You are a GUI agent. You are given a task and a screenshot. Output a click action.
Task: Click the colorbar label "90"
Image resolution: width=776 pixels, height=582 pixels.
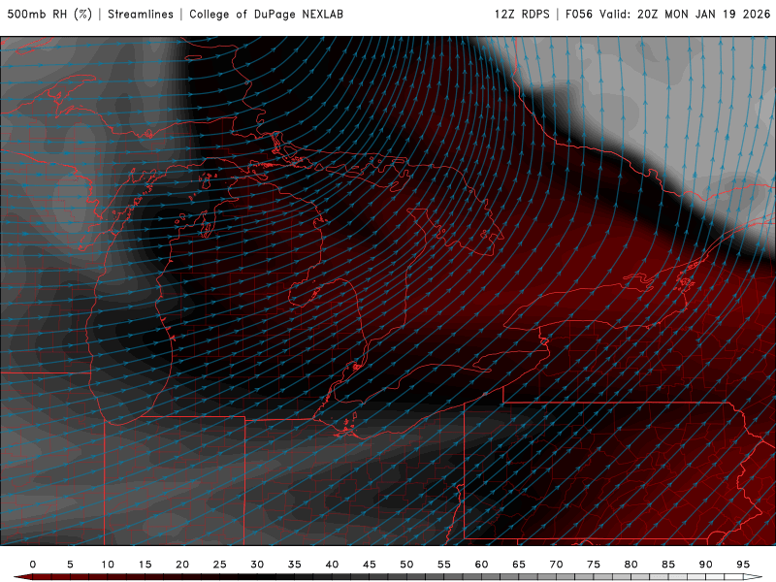[706, 565]
